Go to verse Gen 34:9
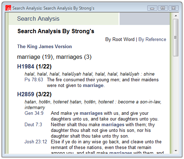Screen dimensions: 184x159 34,113
